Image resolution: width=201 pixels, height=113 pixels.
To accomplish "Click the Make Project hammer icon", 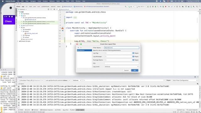I will pyautogui.click(x=126, y=7).
